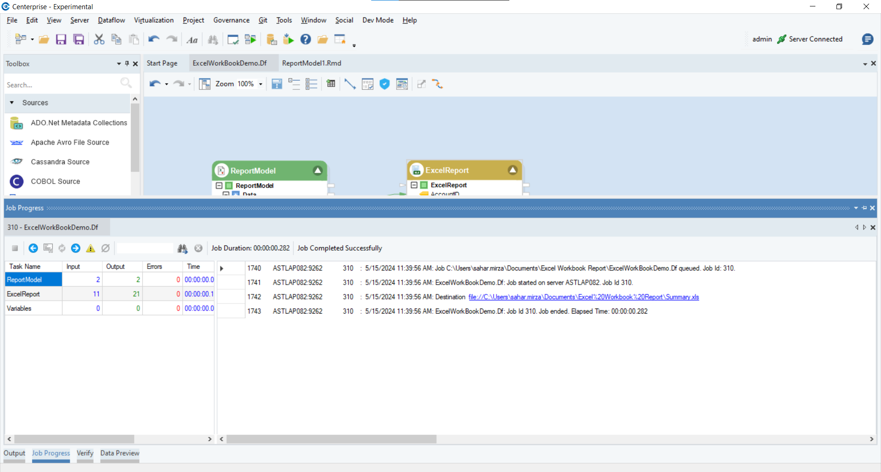Select Apache Avro File Source in Toolbox
Screen dimensions: 881x472
point(70,142)
